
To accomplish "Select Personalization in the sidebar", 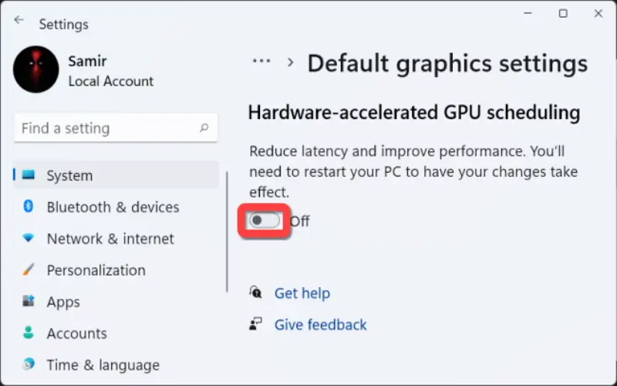I will [x=96, y=270].
